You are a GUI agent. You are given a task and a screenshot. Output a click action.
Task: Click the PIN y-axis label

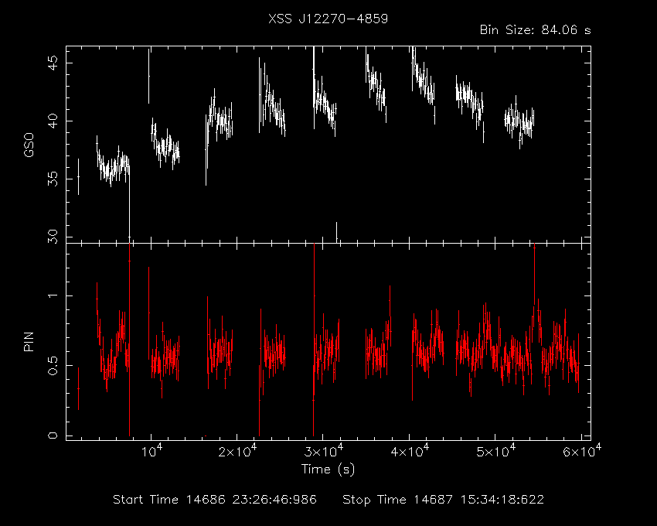[x=29, y=341]
